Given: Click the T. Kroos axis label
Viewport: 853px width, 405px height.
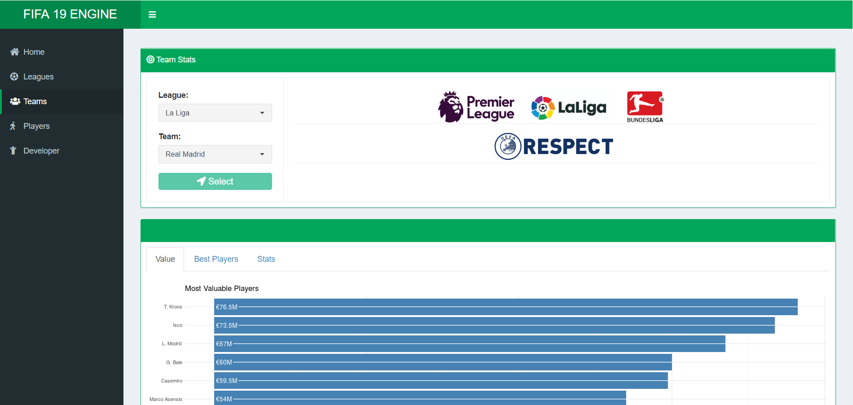Looking at the screenshot, I should click(x=173, y=307).
